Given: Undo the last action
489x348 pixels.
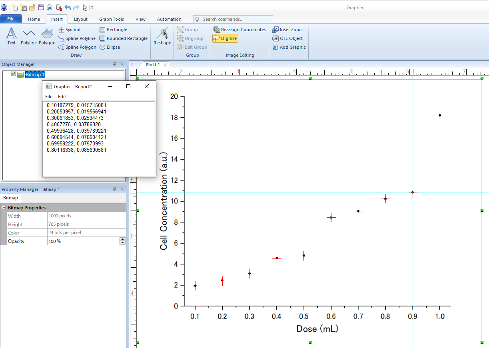Looking at the screenshot, I should tap(67, 7).
